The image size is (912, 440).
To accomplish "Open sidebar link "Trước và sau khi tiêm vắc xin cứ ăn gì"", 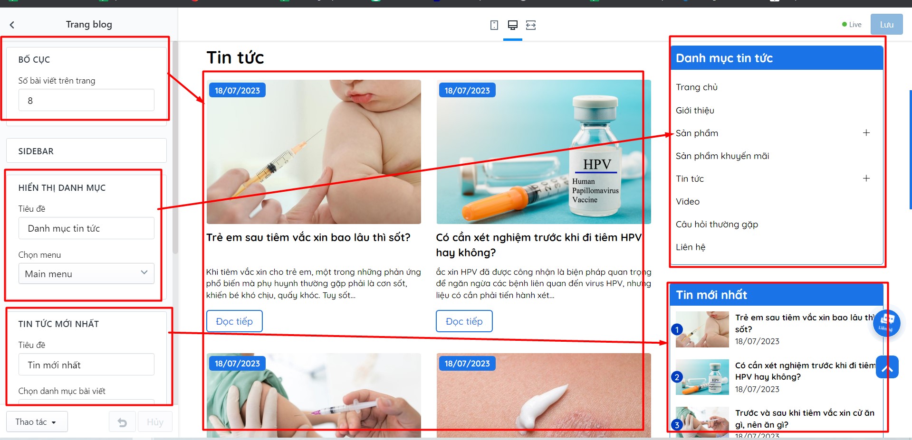I will [805, 419].
